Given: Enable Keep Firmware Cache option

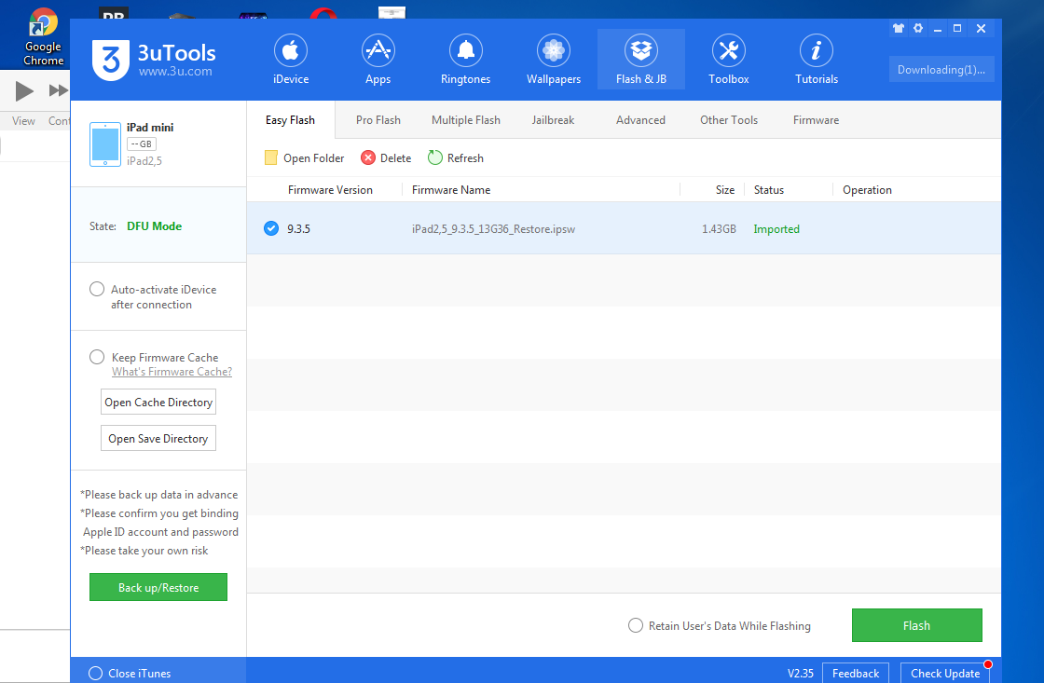Looking at the screenshot, I should tap(97, 357).
